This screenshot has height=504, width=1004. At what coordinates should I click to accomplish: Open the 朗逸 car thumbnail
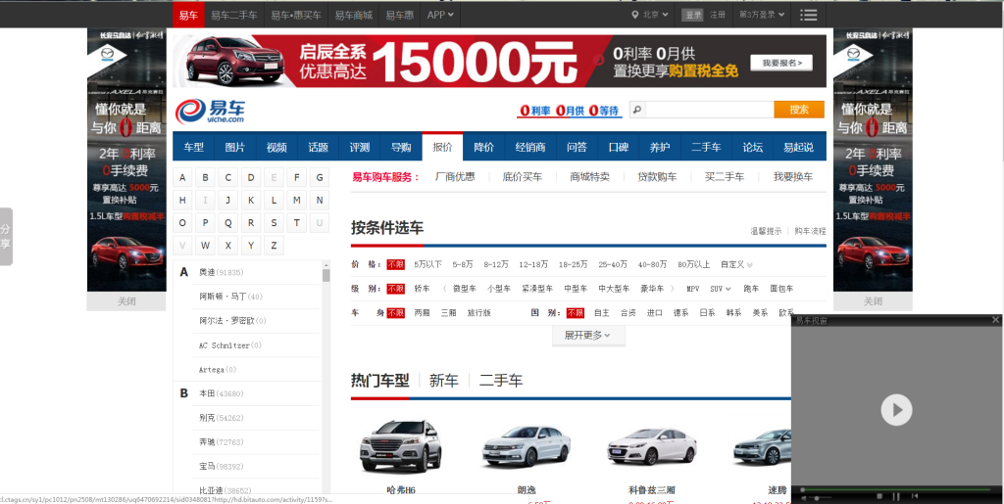point(527,445)
